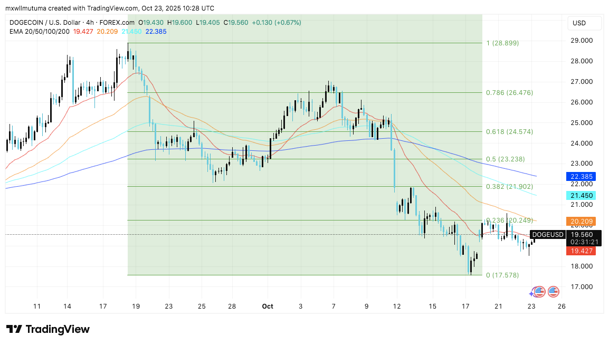This screenshot has width=609, height=345.
Task: Click the red 19.427 EMA price label
Action: (581, 251)
